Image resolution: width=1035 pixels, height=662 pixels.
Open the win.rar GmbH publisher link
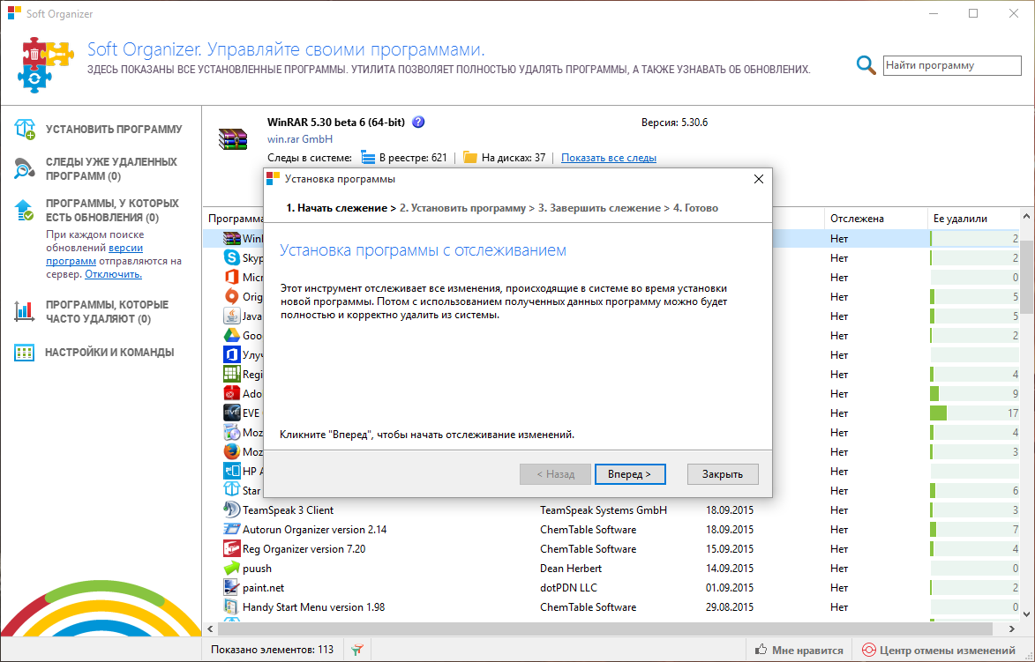[x=300, y=139]
